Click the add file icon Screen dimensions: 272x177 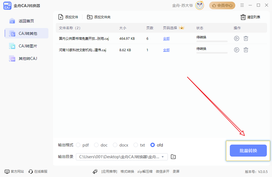[x=61, y=17]
